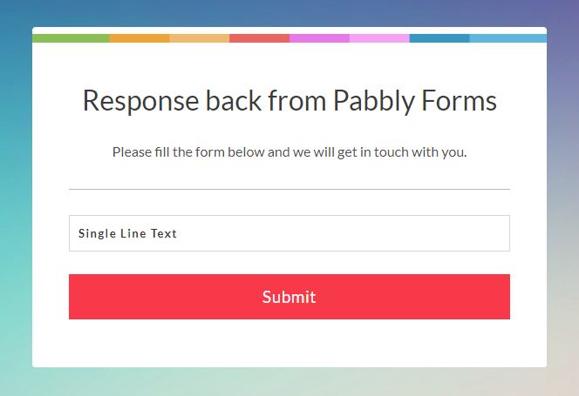Click the pale orange stripe segment
Screen dimensions: 579x396
click(200, 38)
